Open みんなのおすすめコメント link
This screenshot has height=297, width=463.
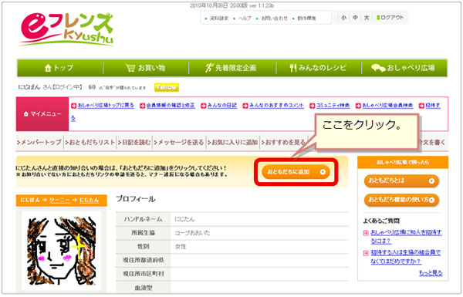coord(276,106)
